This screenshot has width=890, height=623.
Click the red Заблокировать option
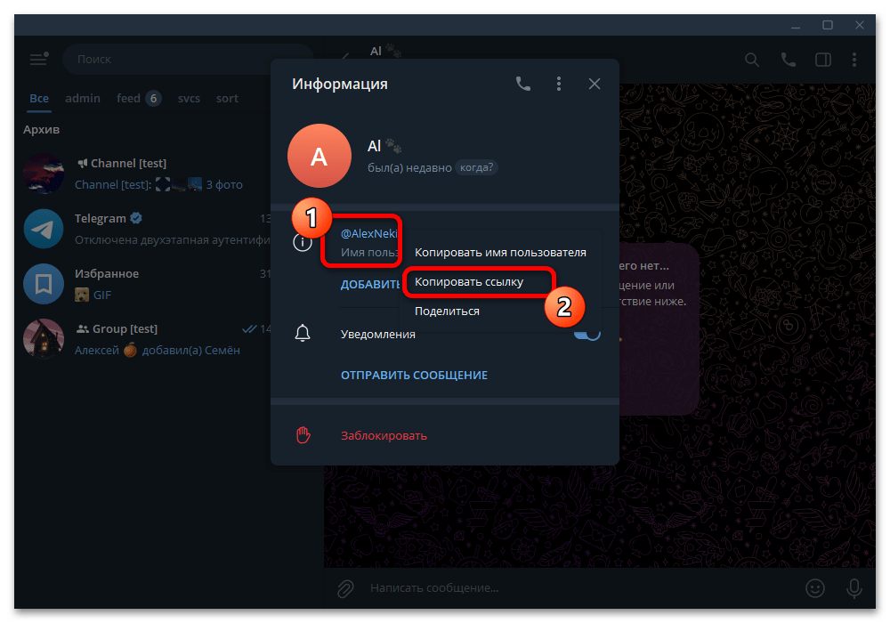pos(384,436)
